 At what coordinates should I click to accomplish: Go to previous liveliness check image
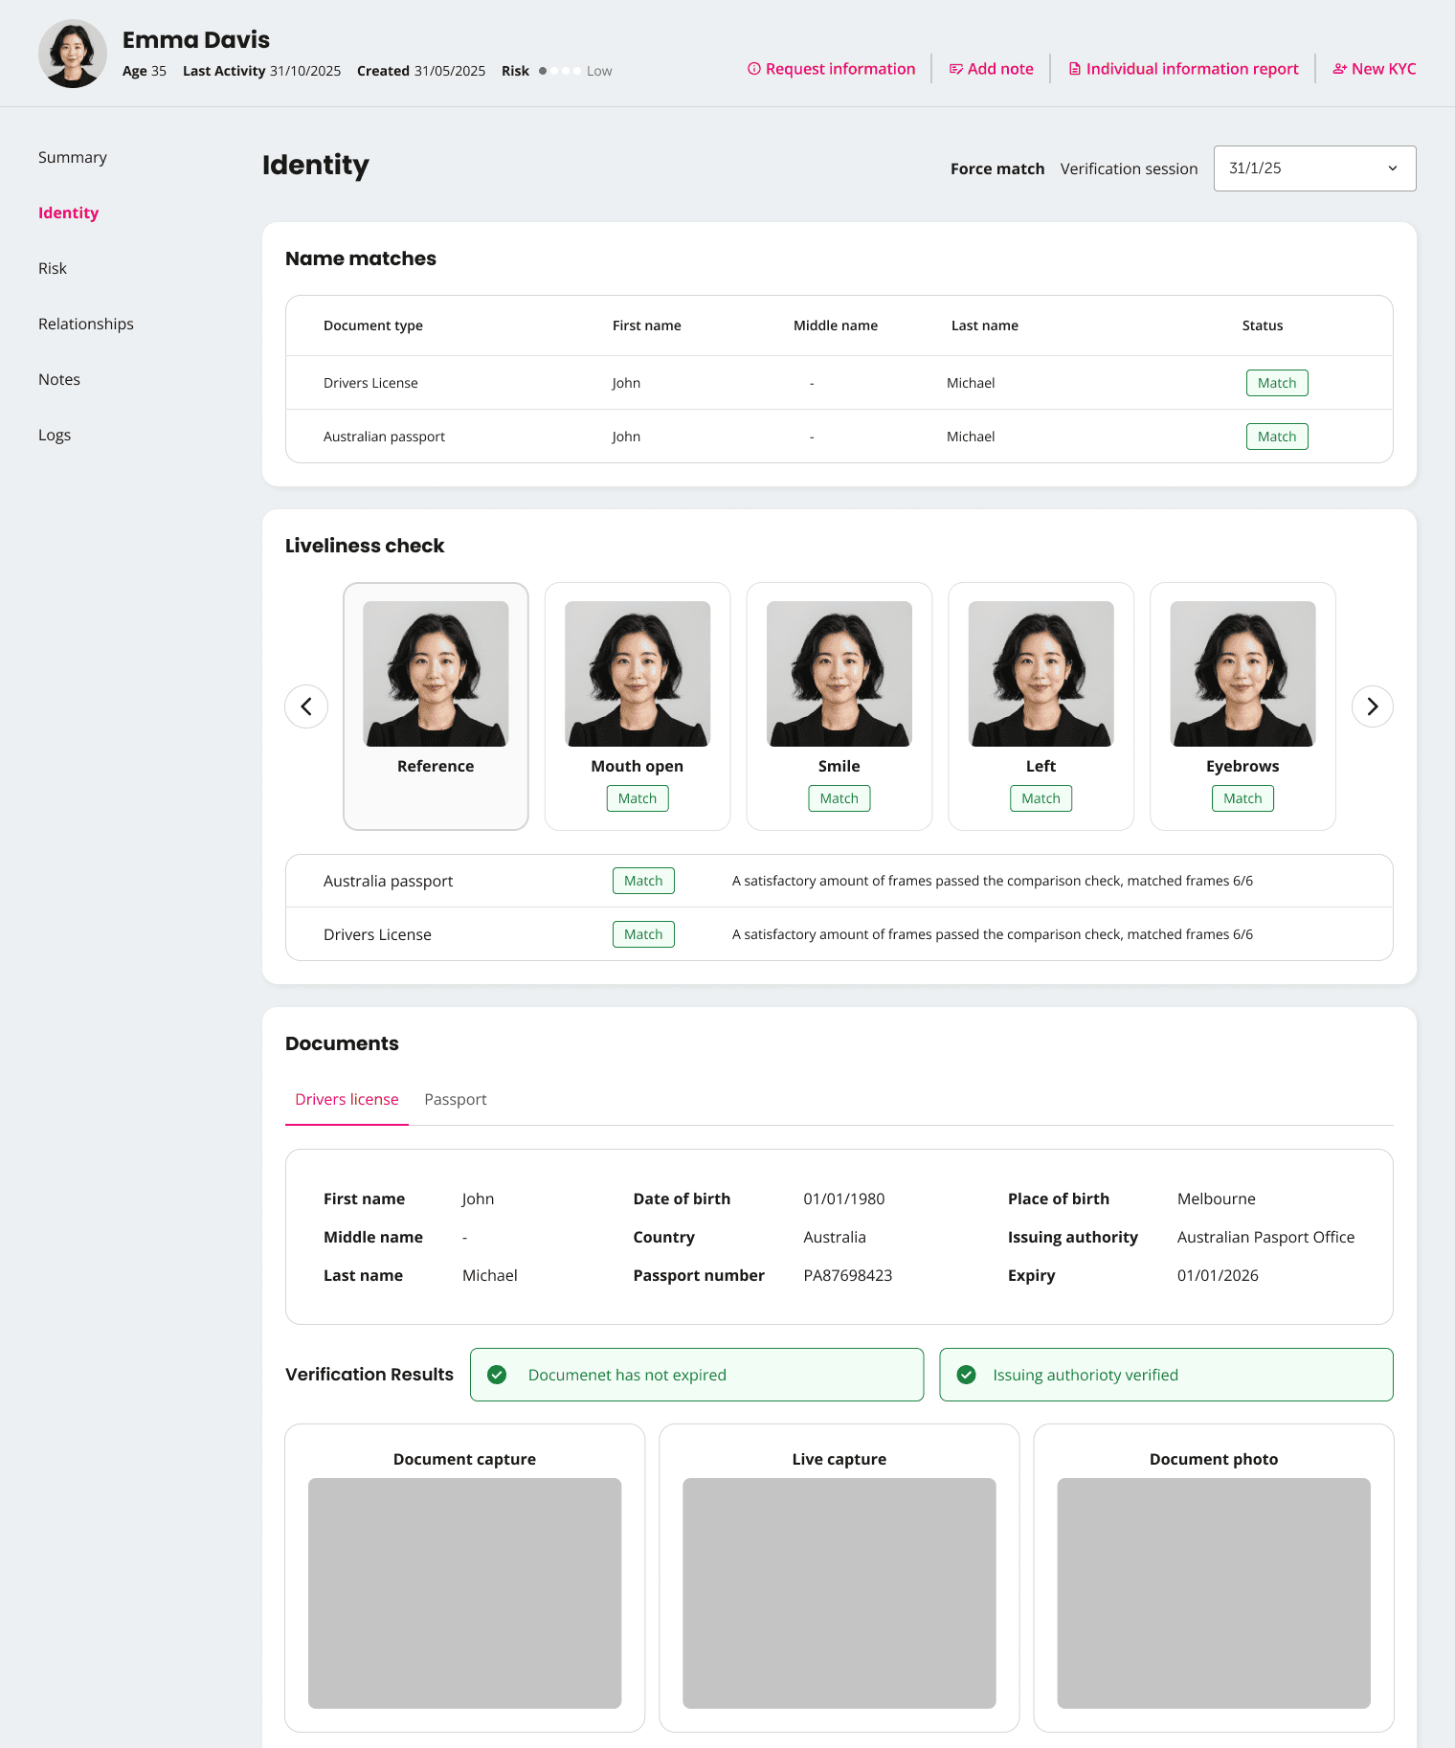click(306, 706)
